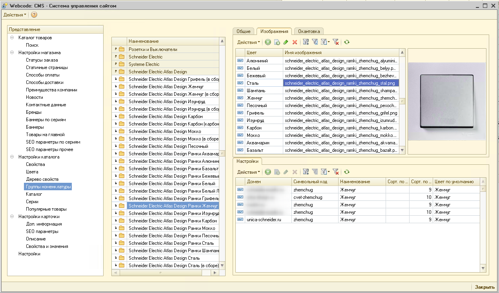499x293 pixels.
Task: Click the green Add icon in Настройки toolbar
Action: tap(268, 172)
